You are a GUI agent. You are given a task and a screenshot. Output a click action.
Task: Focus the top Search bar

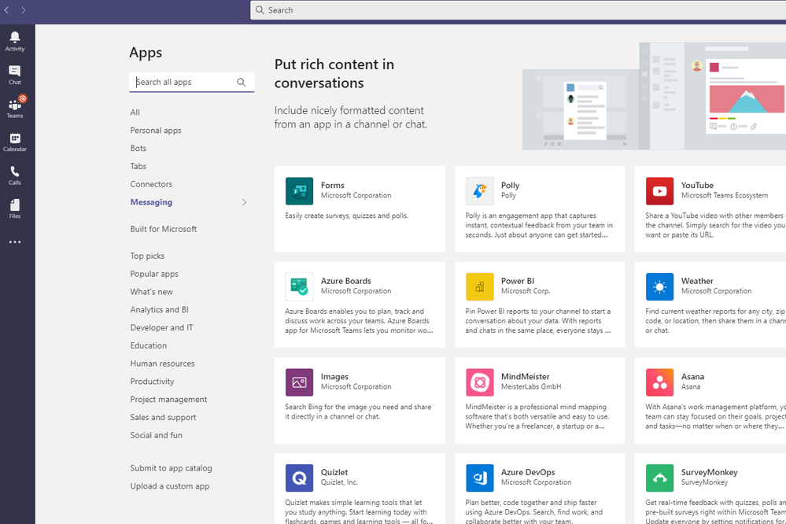(518, 10)
